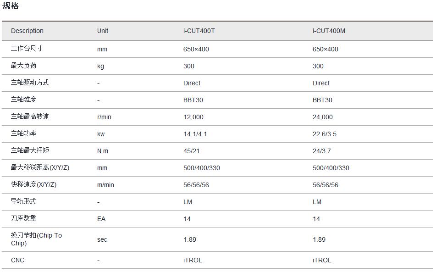Click the 12,000 spindle speed value

click(193, 117)
